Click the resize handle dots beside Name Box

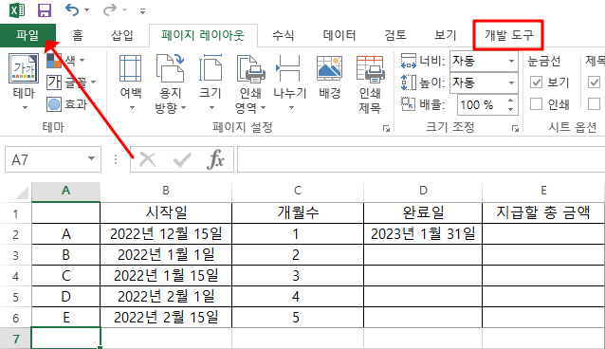point(116,159)
